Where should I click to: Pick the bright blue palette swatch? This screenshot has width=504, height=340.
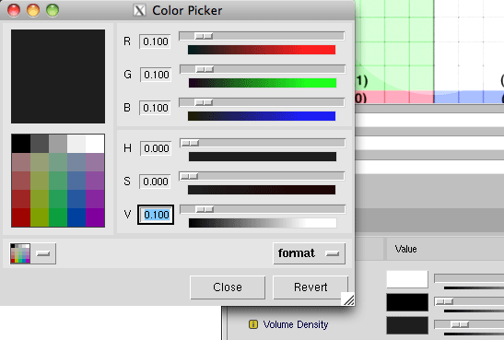click(76, 217)
